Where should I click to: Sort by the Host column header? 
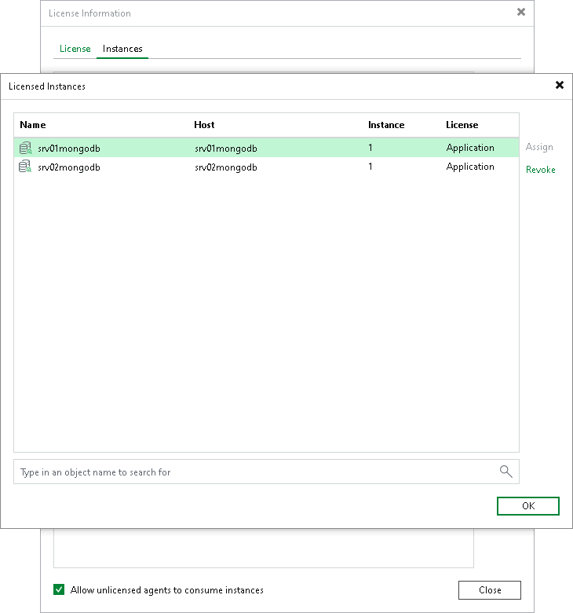pyautogui.click(x=204, y=125)
